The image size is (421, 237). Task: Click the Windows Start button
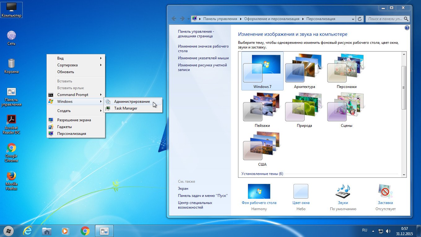click(x=9, y=231)
